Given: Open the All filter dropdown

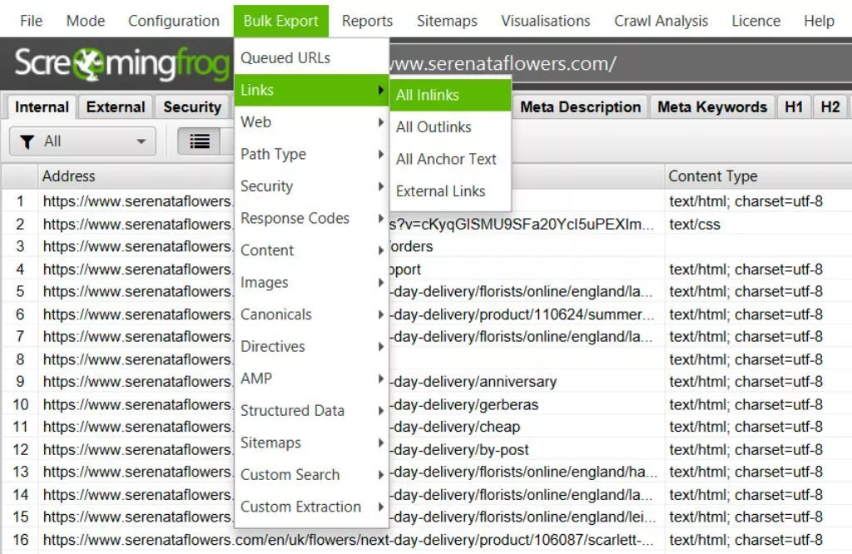Looking at the screenshot, I should pos(82,141).
